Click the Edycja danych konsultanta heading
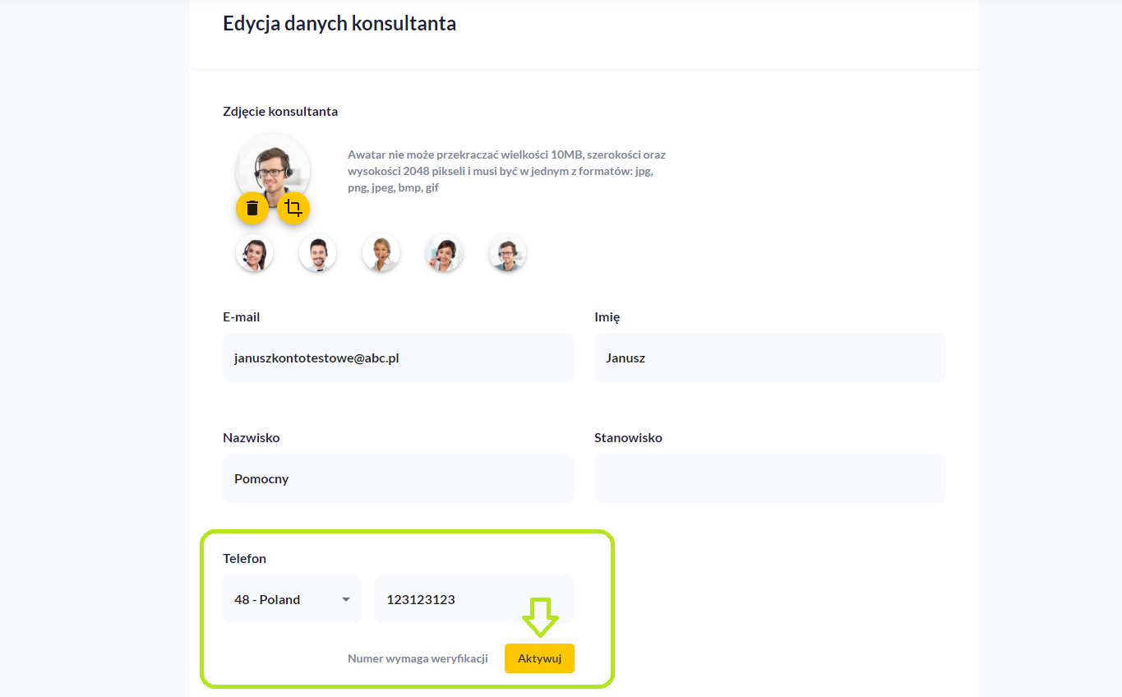 (x=339, y=24)
